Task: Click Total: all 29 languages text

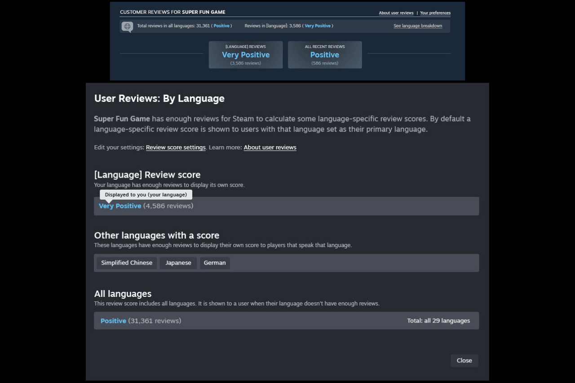Action: point(438,321)
